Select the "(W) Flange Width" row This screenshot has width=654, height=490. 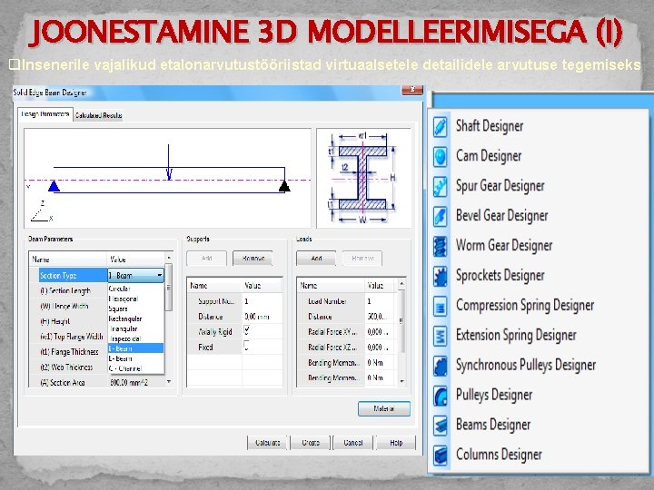pos(69,307)
